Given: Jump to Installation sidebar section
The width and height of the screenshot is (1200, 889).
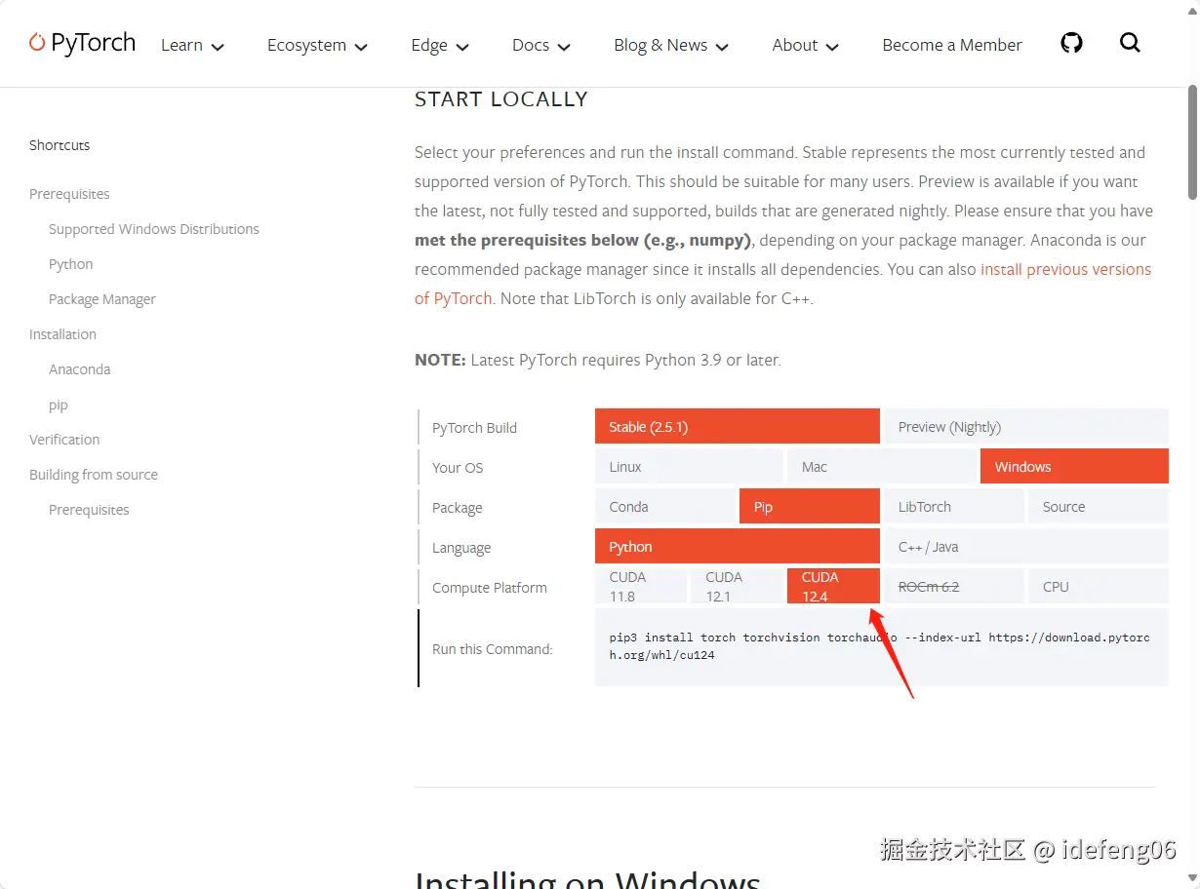Looking at the screenshot, I should coord(62,334).
